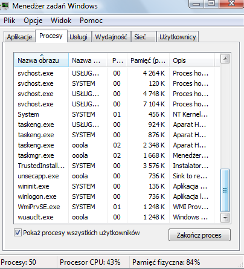Click 'Instalator...' description cell
This screenshot has width=244, height=269.
(190, 166)
